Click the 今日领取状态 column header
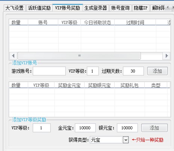 (98, 22)
